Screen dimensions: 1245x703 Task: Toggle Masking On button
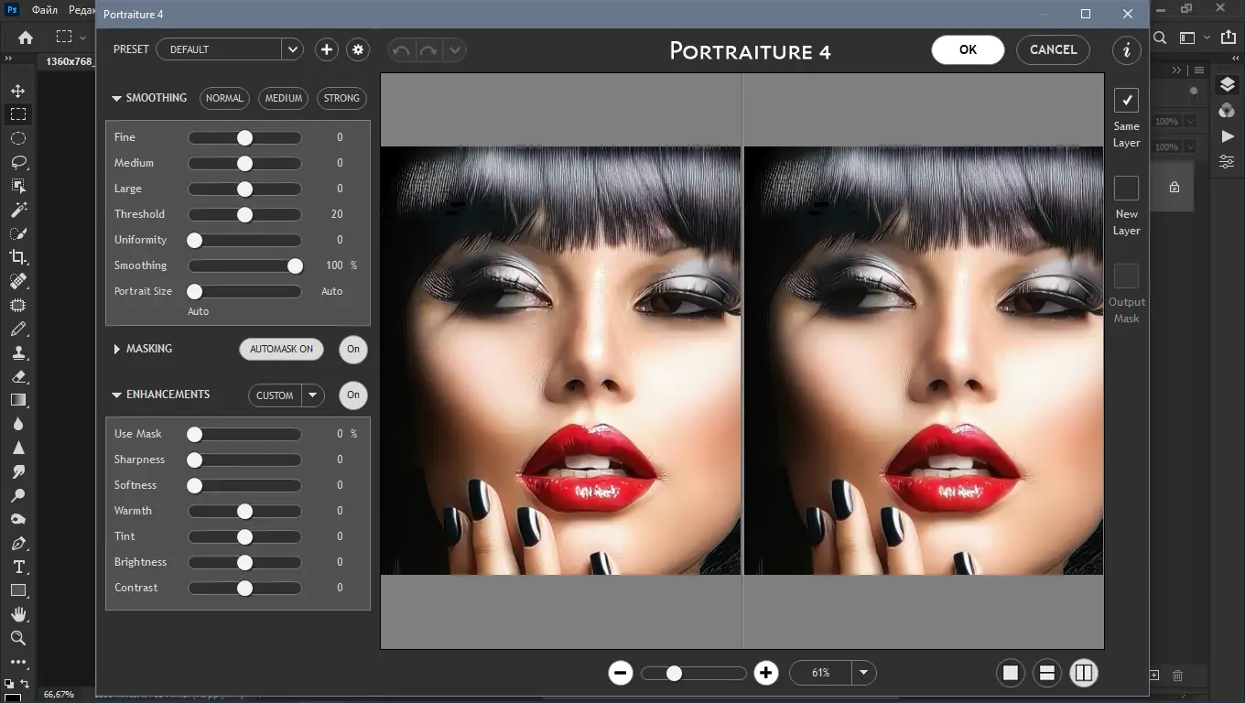pyautogui.click(x=353, y=349)
